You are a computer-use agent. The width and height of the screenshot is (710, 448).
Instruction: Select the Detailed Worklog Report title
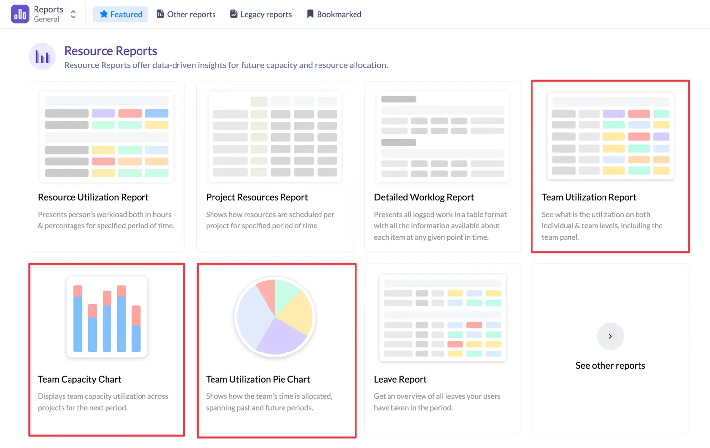point(424,197)
